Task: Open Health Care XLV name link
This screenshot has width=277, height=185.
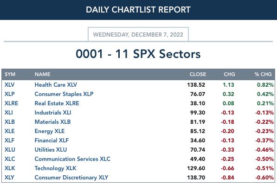Action: (56, 85)
